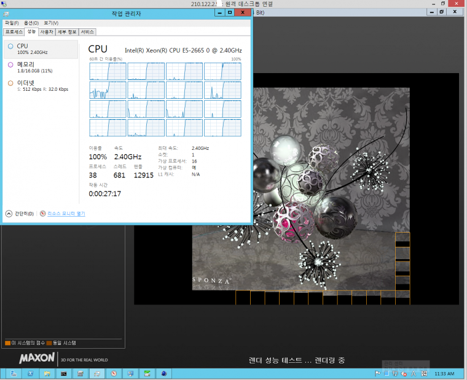The width and height of the screenshot is (467, 380).
Task: Click 이 시스템의 점수 legend label
Action: click(28, 343)
